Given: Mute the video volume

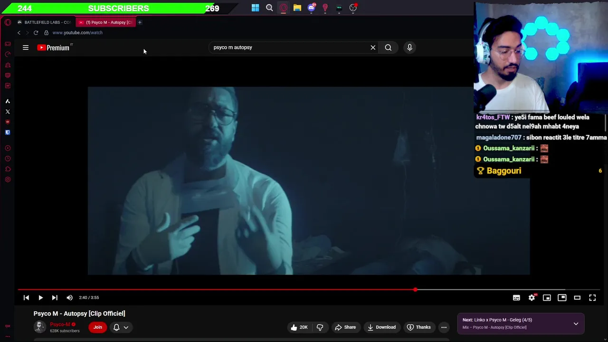Looking at the screenshot, I should (x=70, y=297).
